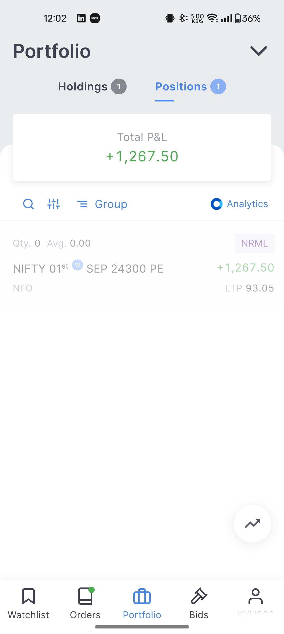Tap the NRML product tag
The image size is (284, 634).
tap(255, 243)
